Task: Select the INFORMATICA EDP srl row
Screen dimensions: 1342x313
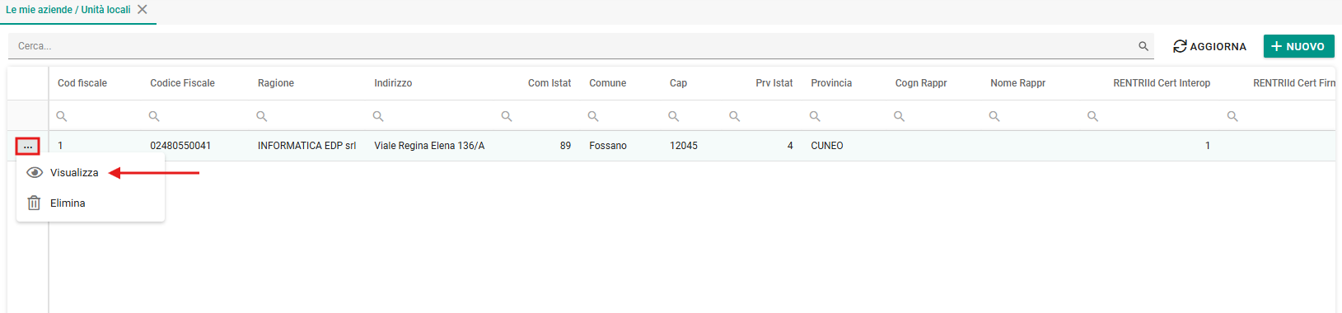Action: pyautogui.click(x=671, y=146)
